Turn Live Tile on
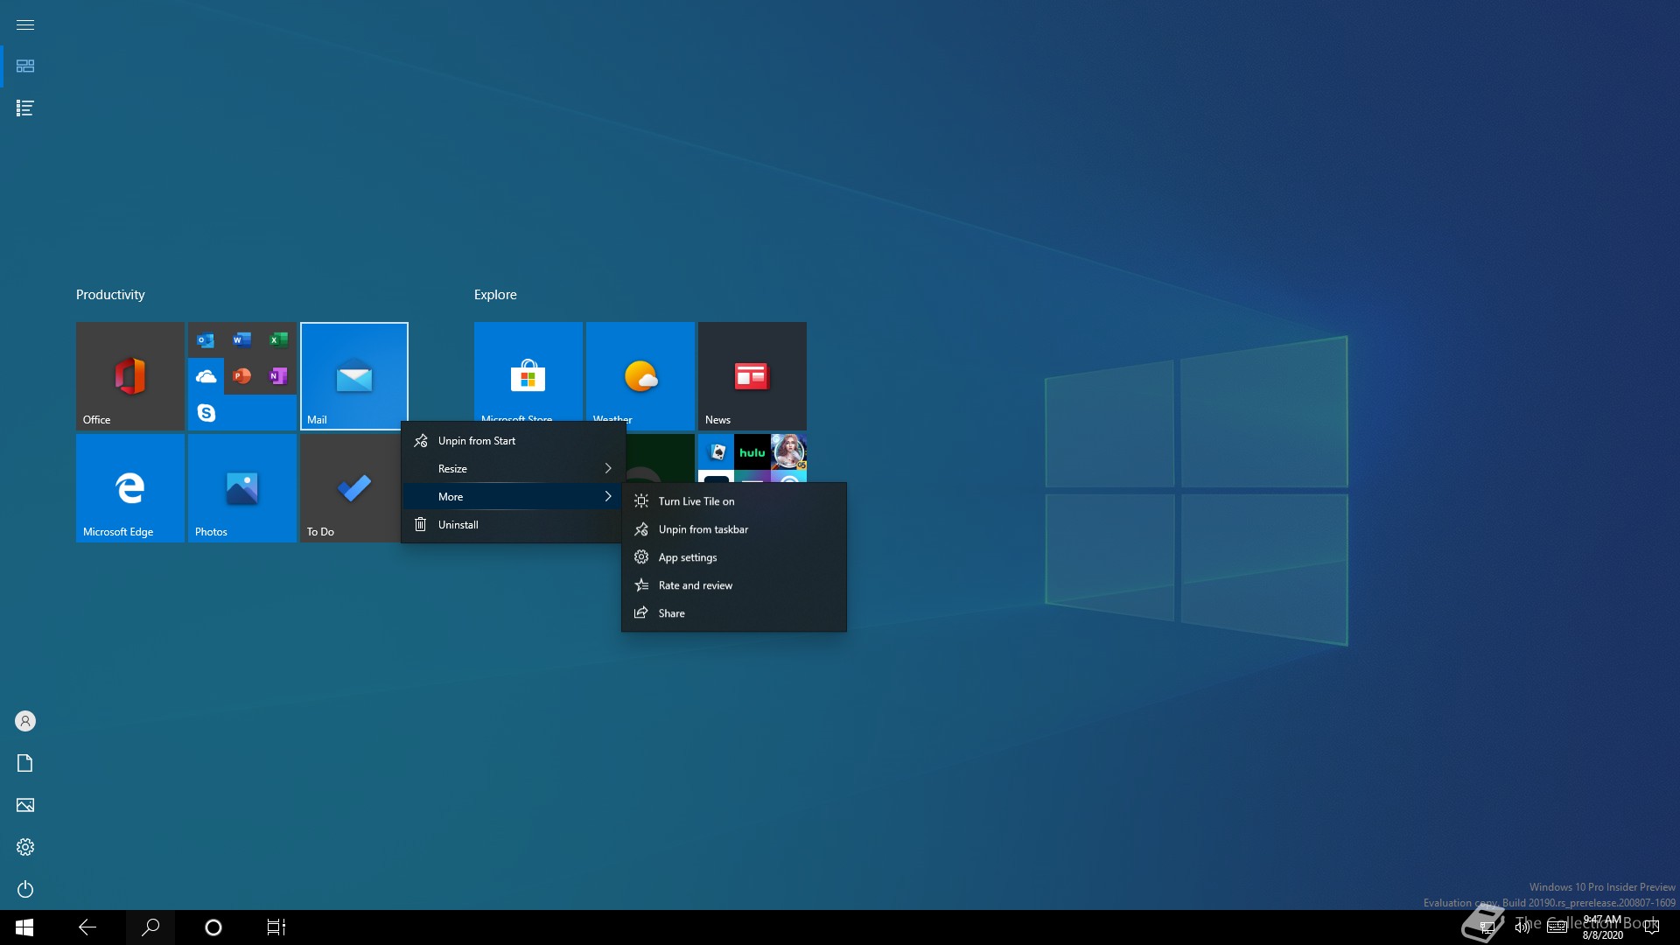 point(734,501)
